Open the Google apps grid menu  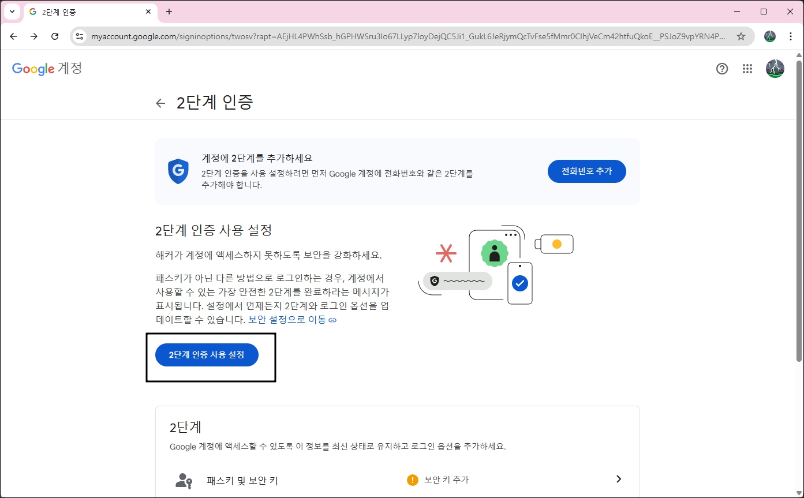[747, 69]
